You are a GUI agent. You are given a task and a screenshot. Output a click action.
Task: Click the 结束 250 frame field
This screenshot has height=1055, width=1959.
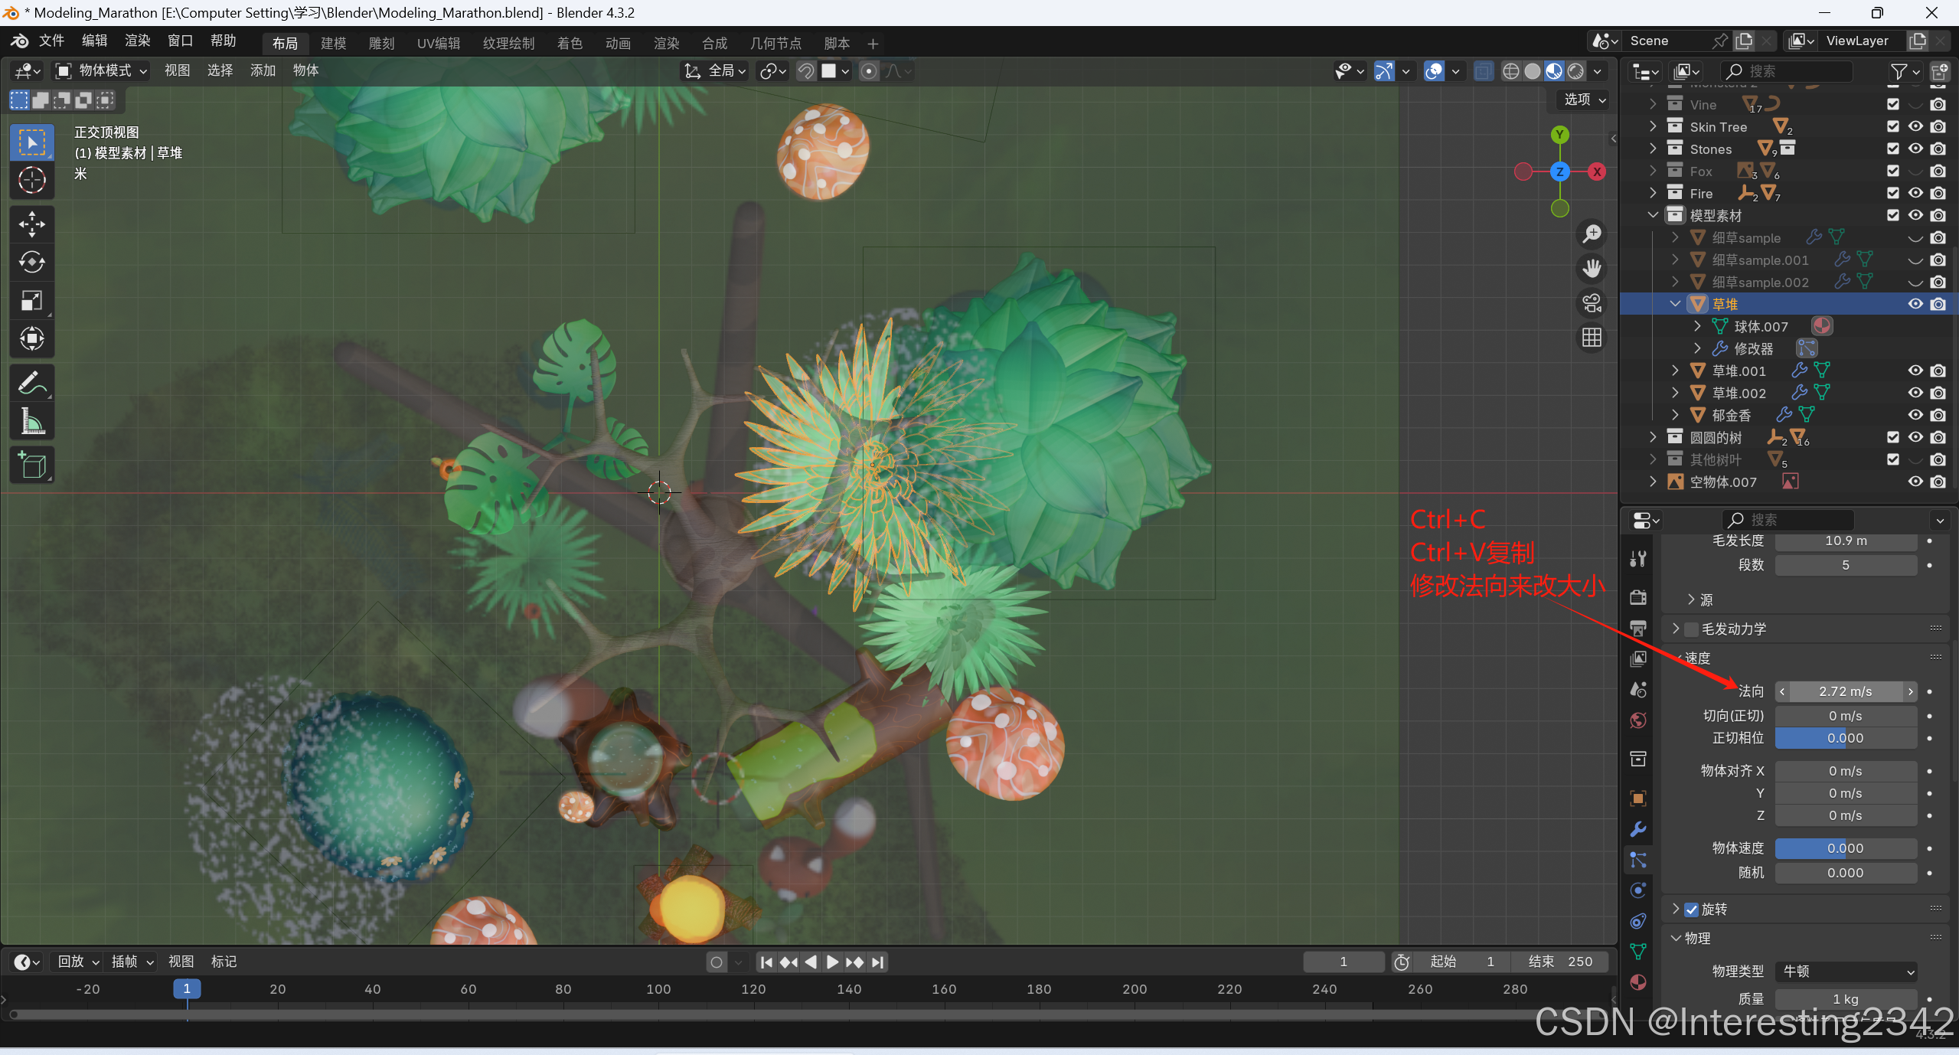1559,962
